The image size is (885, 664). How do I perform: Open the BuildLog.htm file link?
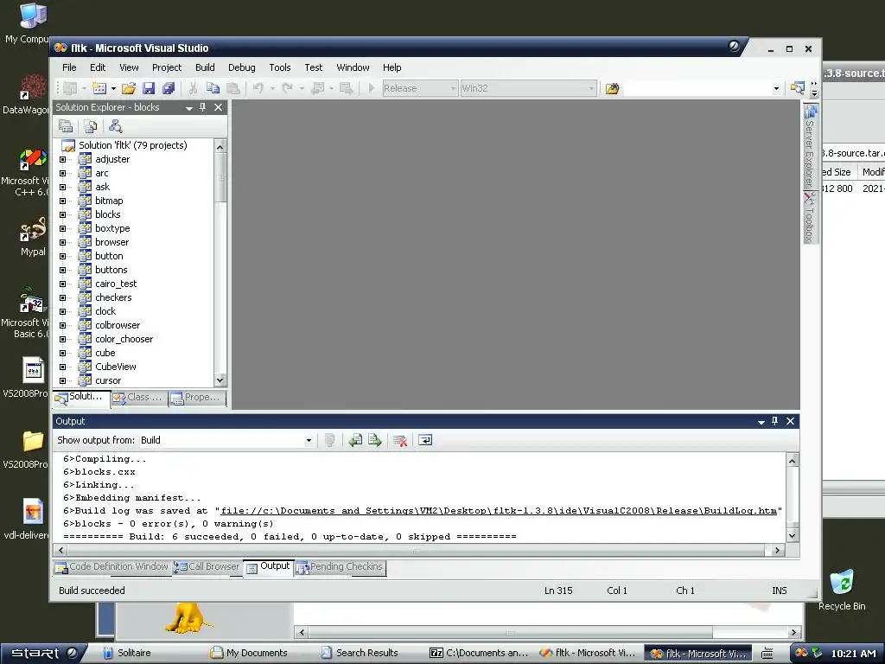point(499,510)
